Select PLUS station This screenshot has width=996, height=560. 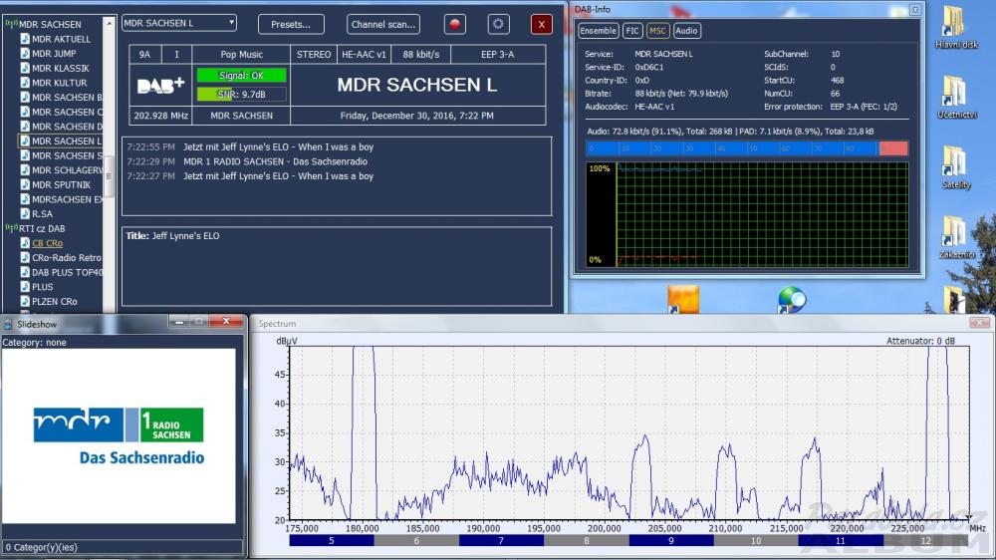click(43, 287)
